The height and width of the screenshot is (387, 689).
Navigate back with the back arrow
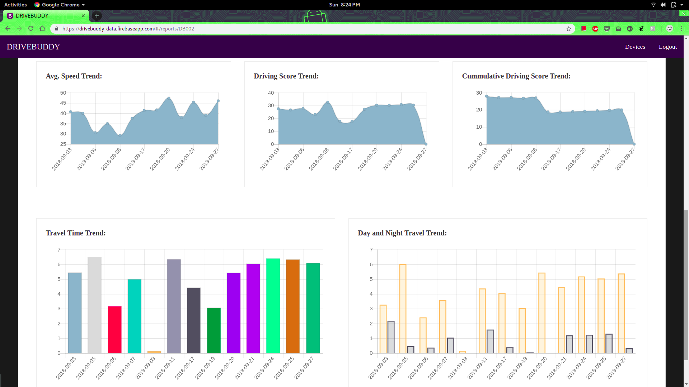[8, 29]
